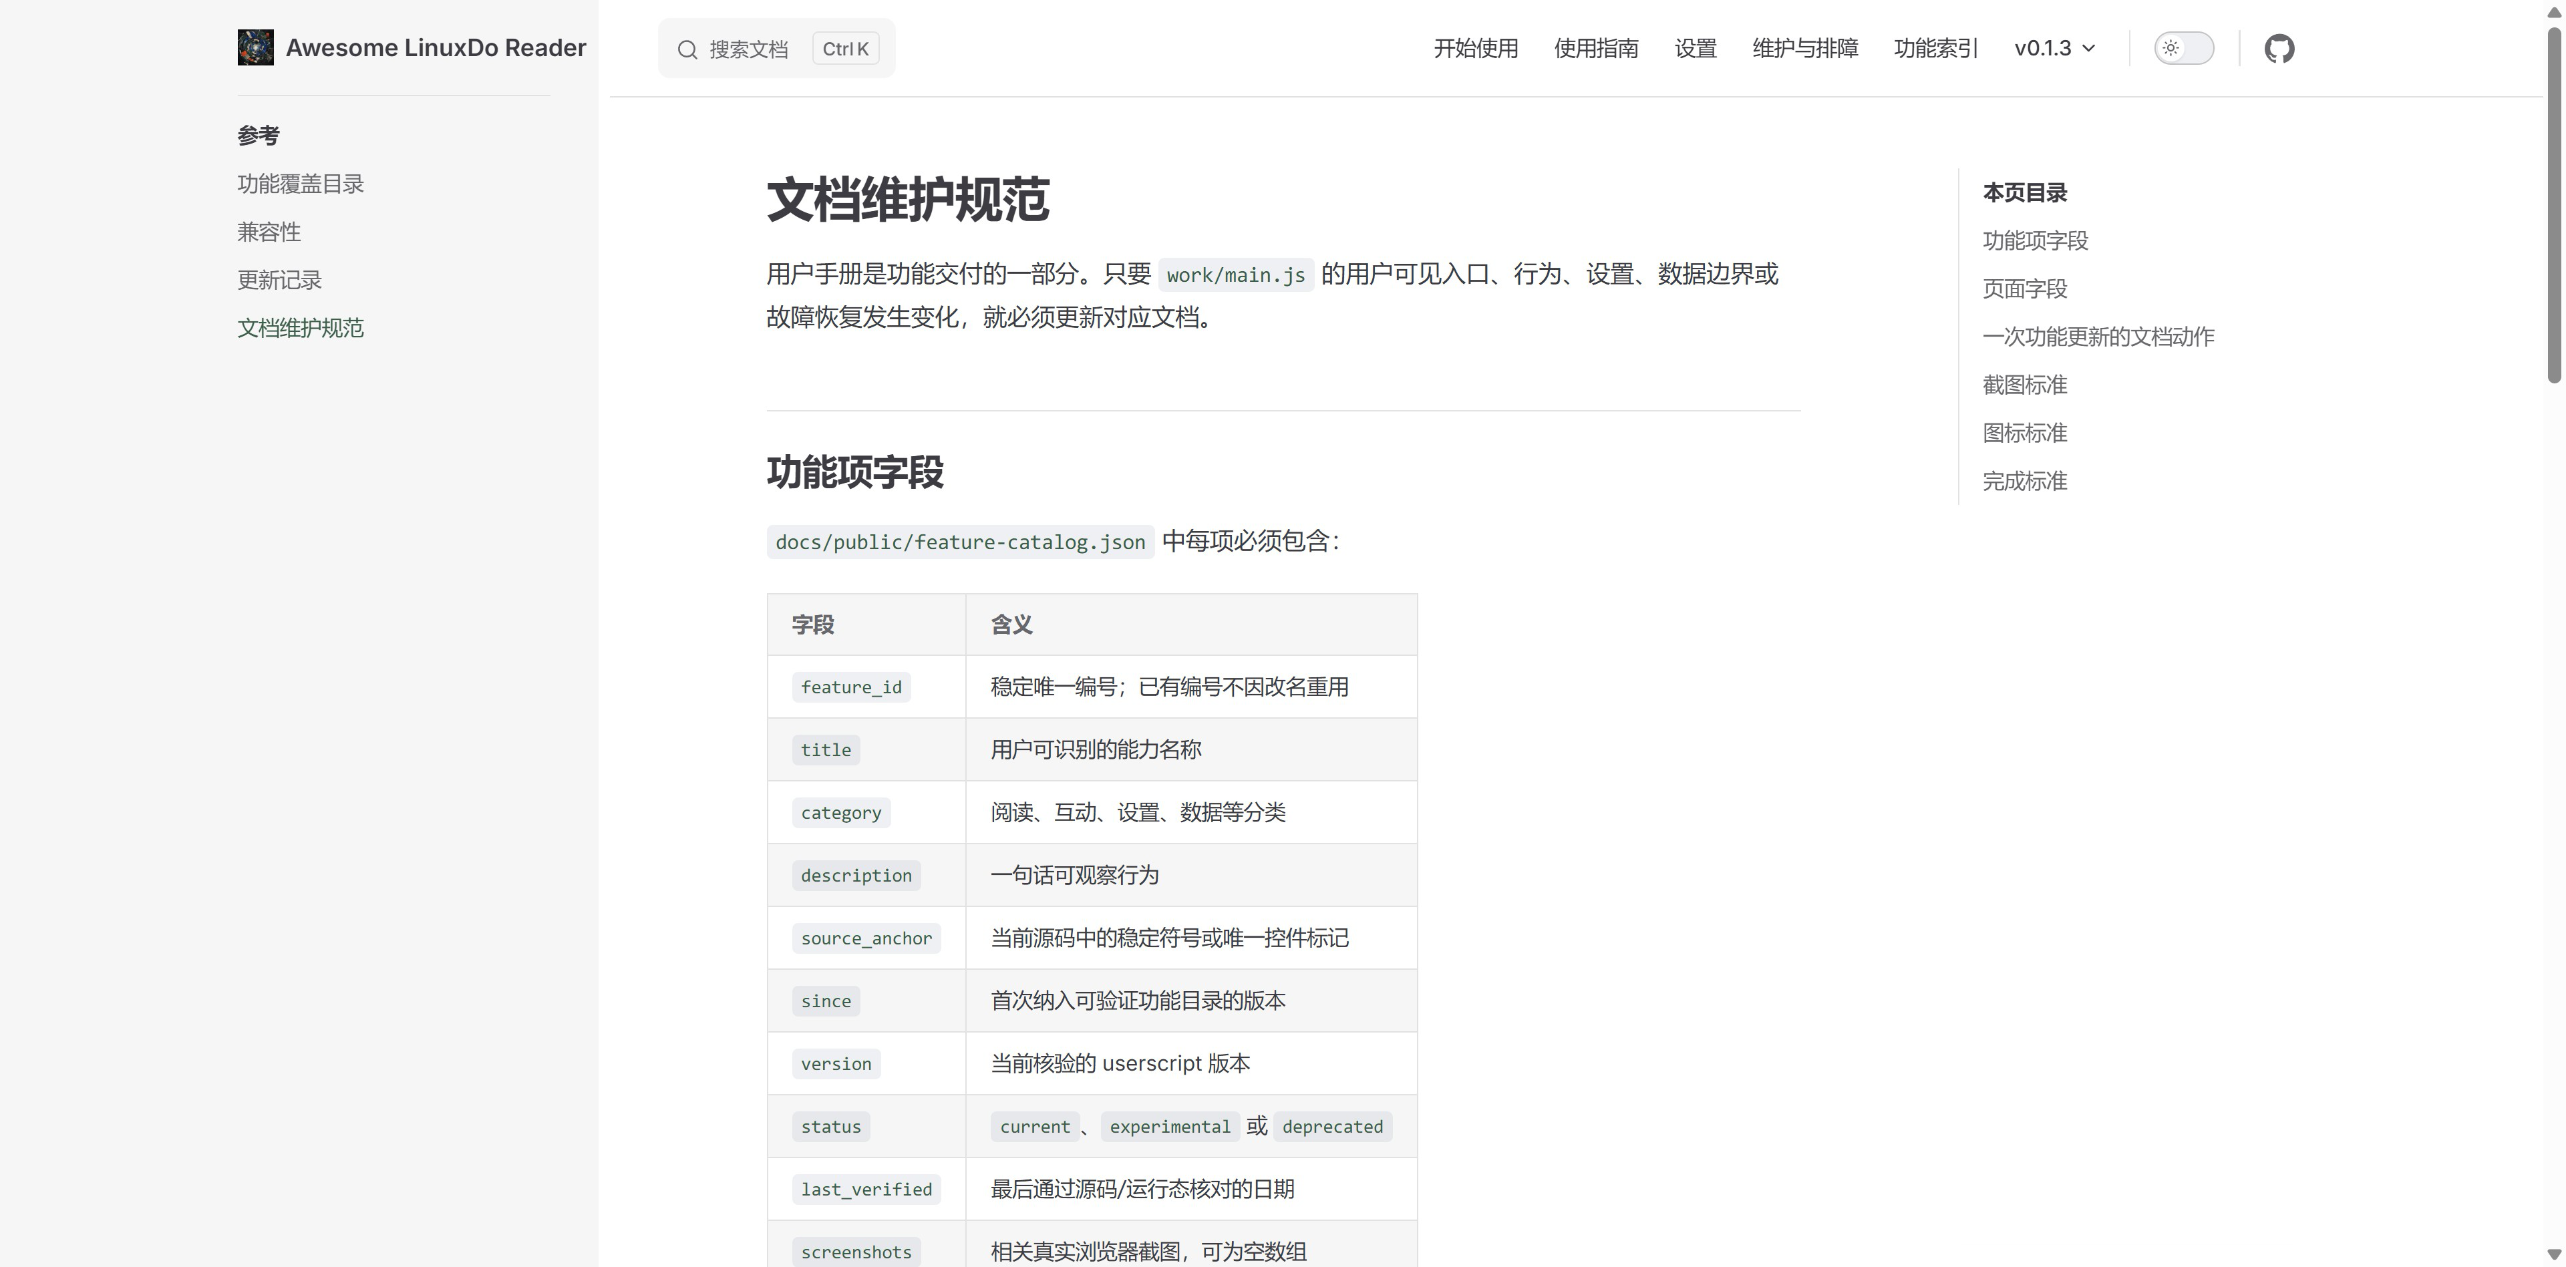Click the Awesome LinuxDo Reader site title

(x=436, y=48)
